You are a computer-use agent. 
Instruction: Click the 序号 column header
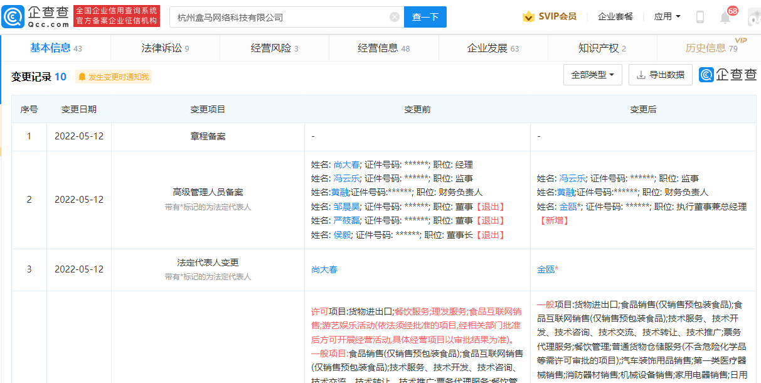(29, 109)
